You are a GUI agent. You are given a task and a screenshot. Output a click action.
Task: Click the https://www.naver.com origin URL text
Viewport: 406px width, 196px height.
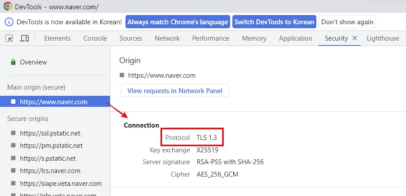pyautogui.click(x=162, y=75)
